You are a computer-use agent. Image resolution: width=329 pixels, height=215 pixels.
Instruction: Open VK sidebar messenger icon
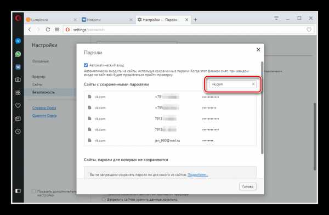tap(18, 67)
